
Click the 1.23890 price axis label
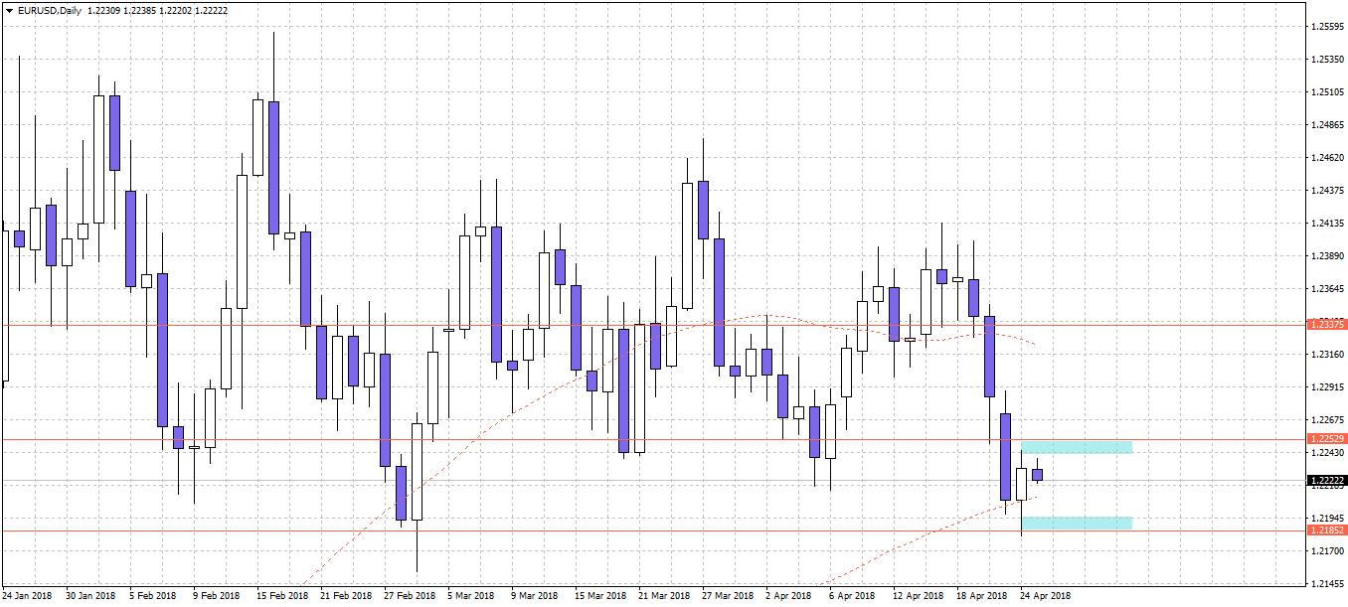coord(1327,255)
